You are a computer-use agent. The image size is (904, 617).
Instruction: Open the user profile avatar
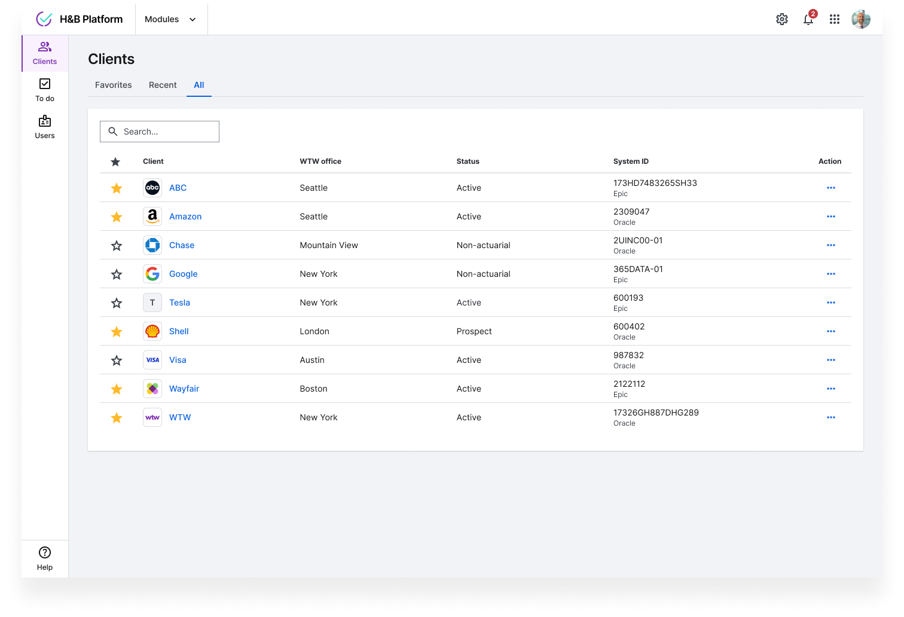coord(861,19)
